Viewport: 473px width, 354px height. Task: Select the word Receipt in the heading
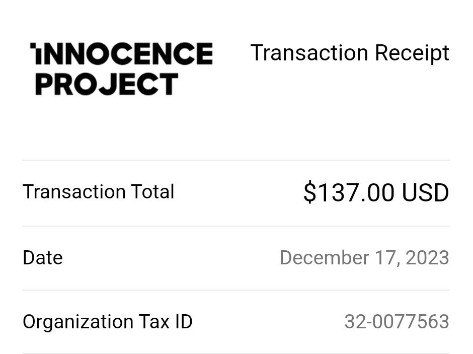coord(413,53)
